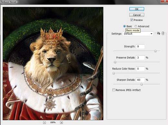Screen dimensions: 168x125
Task: Click the Preserve Details slider handle
Action: point(115,62)
